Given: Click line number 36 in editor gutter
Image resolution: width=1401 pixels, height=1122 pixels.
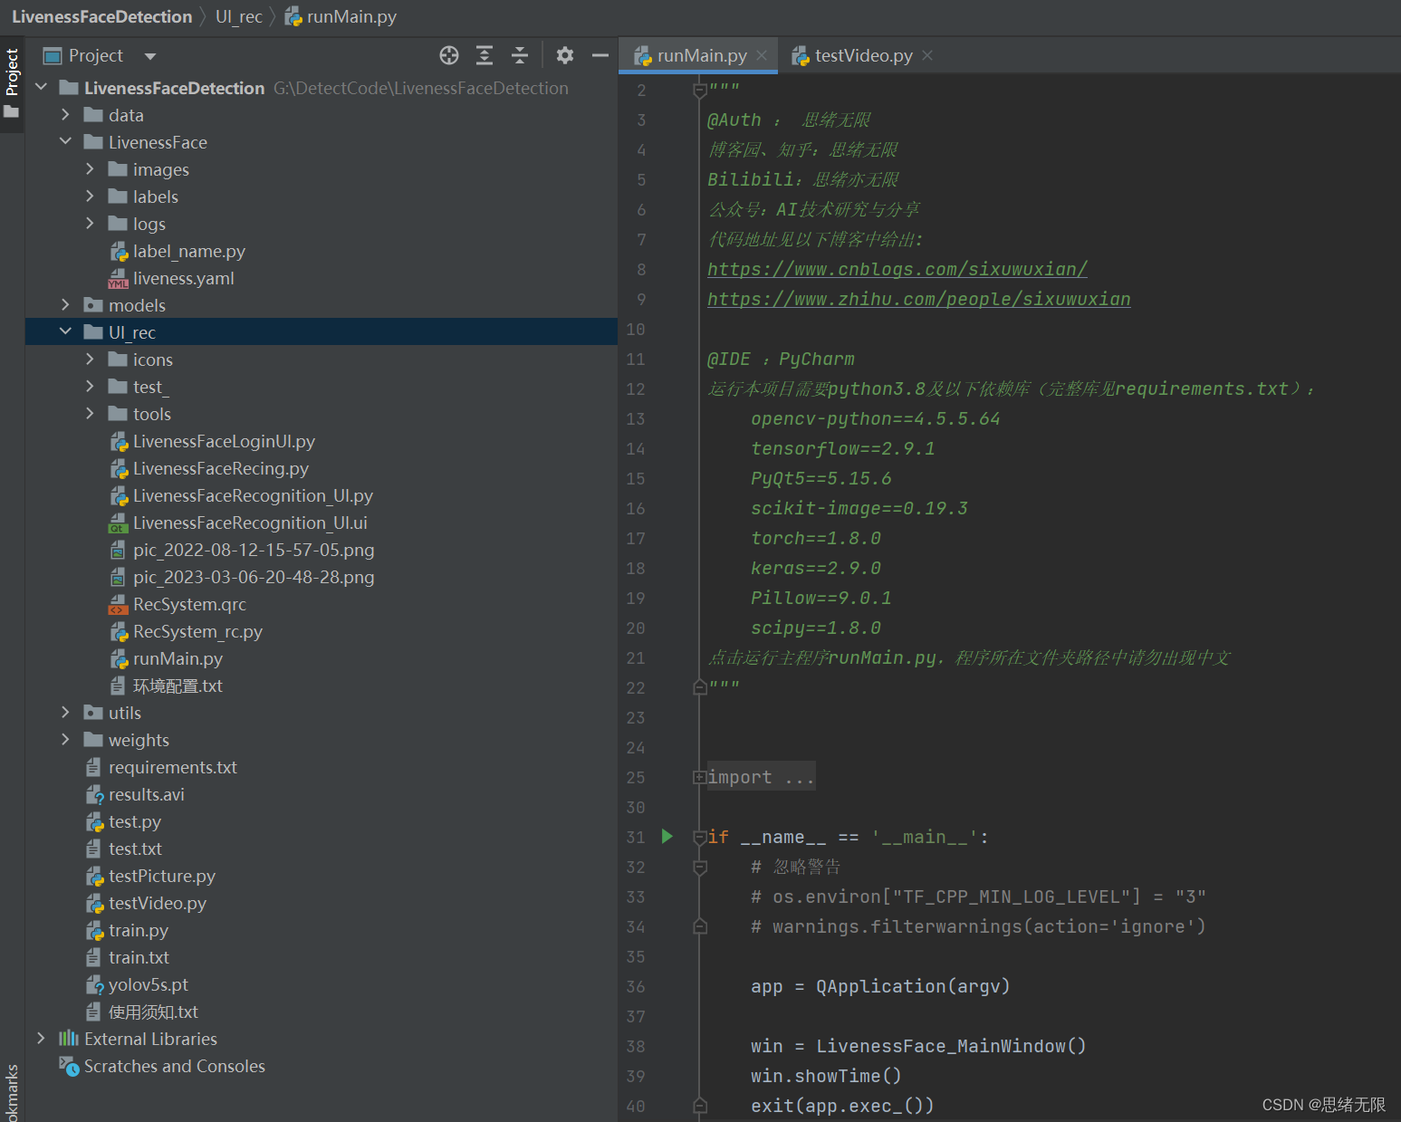Looking at the screenshot, I should (636, 986).
